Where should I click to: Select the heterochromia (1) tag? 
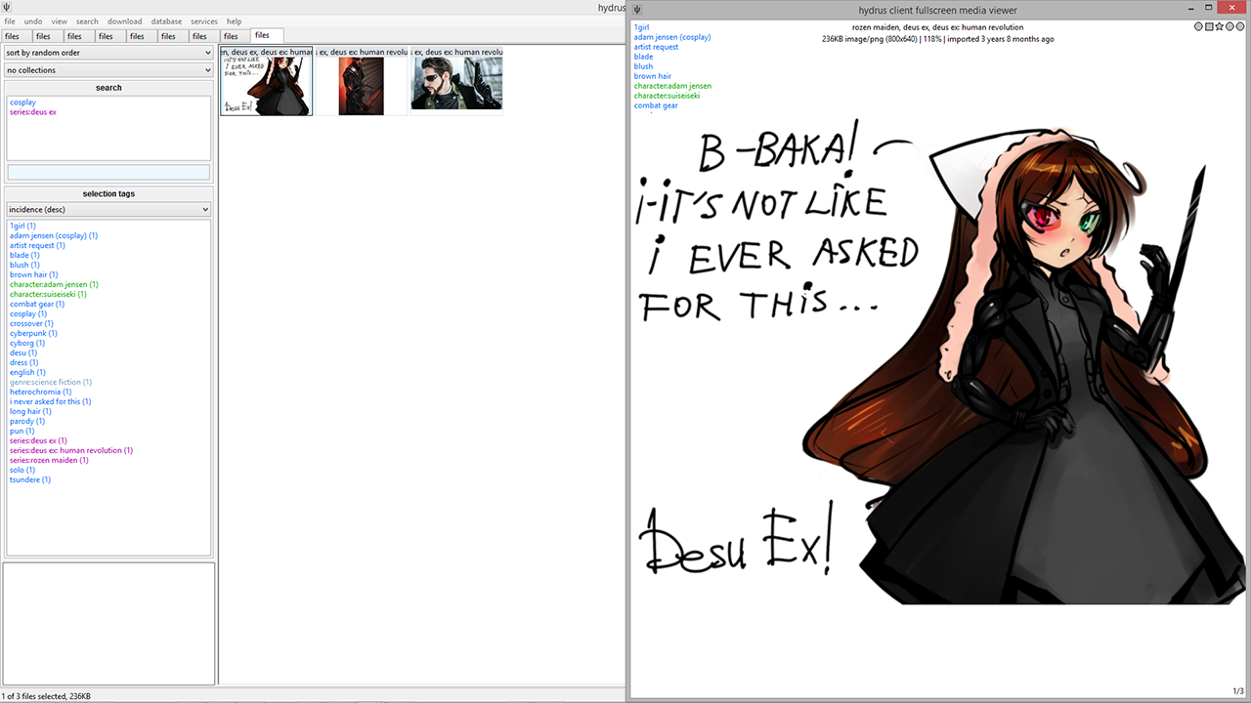pyautogui.click(x=40, y=392)
